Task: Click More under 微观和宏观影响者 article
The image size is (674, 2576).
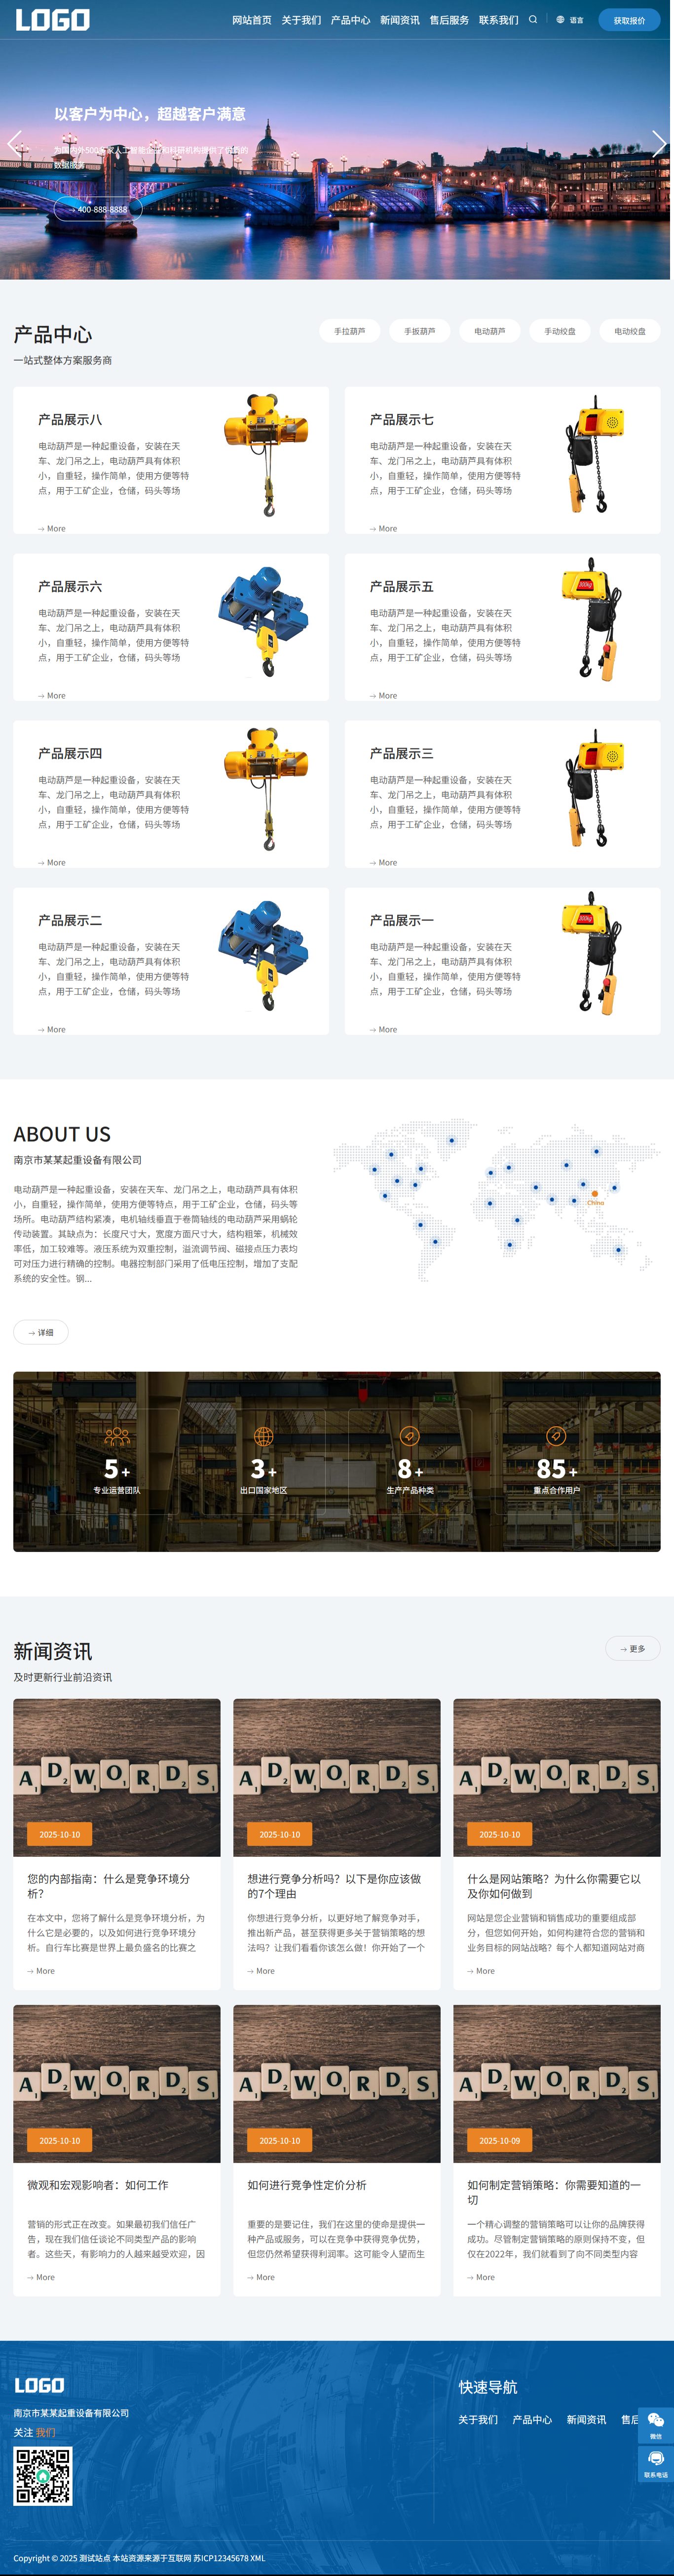Action: 41,2277
